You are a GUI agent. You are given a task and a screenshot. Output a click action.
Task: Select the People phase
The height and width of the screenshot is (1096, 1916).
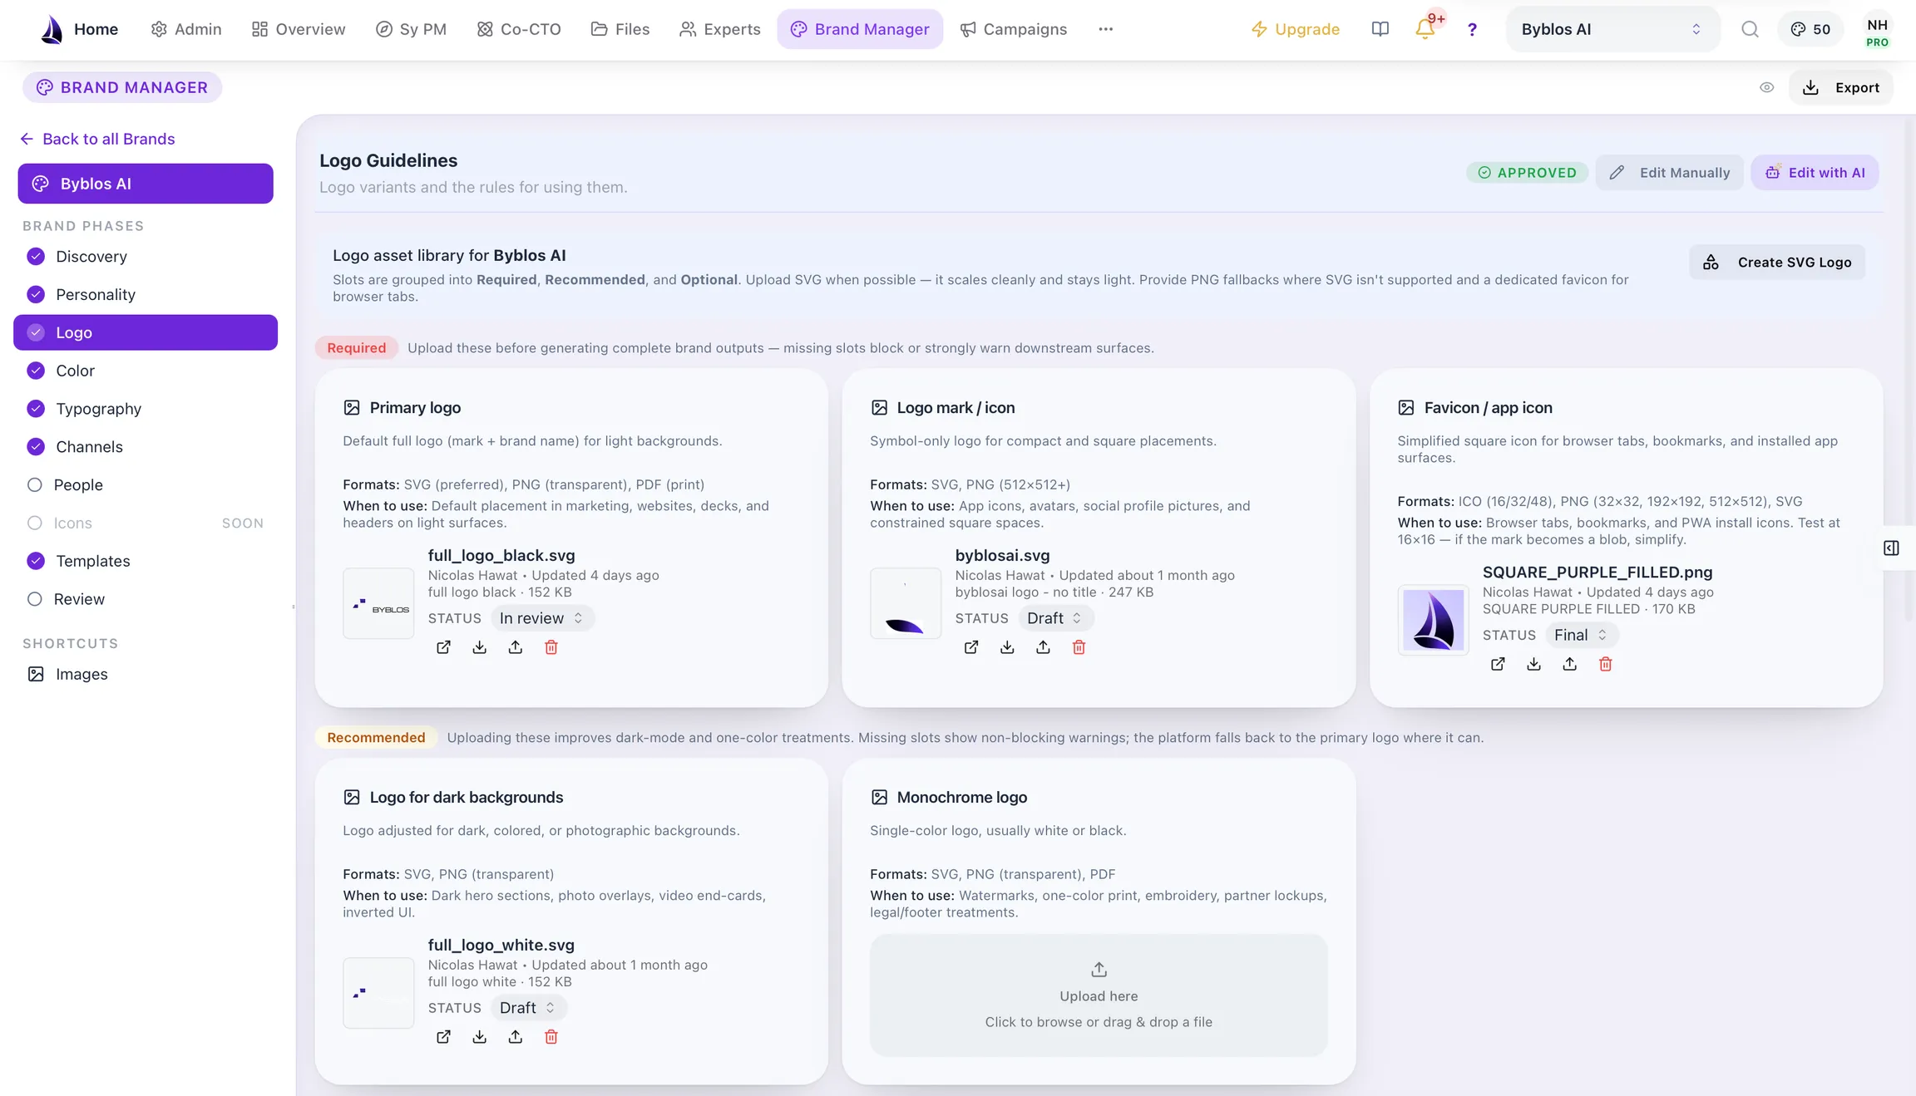(x=146, y=485)
